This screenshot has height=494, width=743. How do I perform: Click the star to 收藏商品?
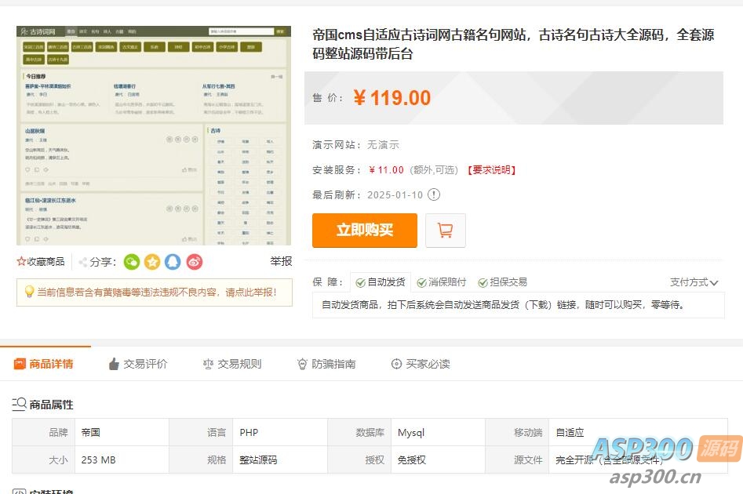tap(20, 261)
